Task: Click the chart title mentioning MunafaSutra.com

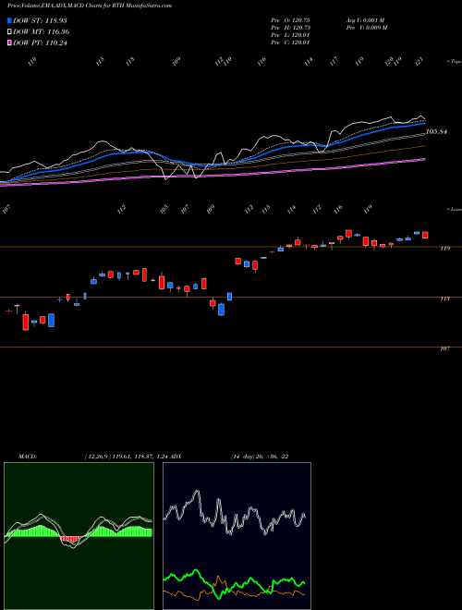Action: tap(90, 6)
